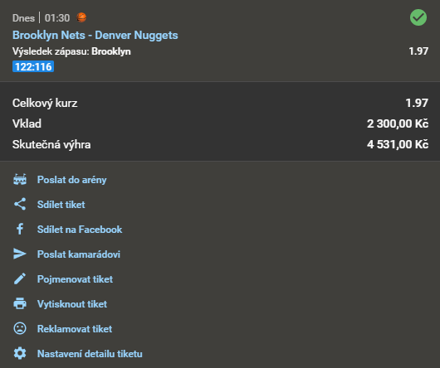Choose 'Sdílet na Facebook' entry
Viewport: 440px width, 368px height.
80,230
